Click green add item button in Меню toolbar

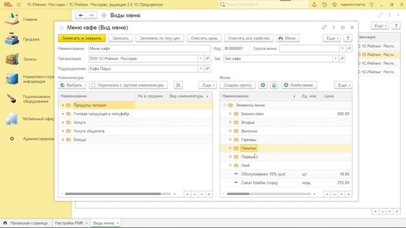[263, 85]
